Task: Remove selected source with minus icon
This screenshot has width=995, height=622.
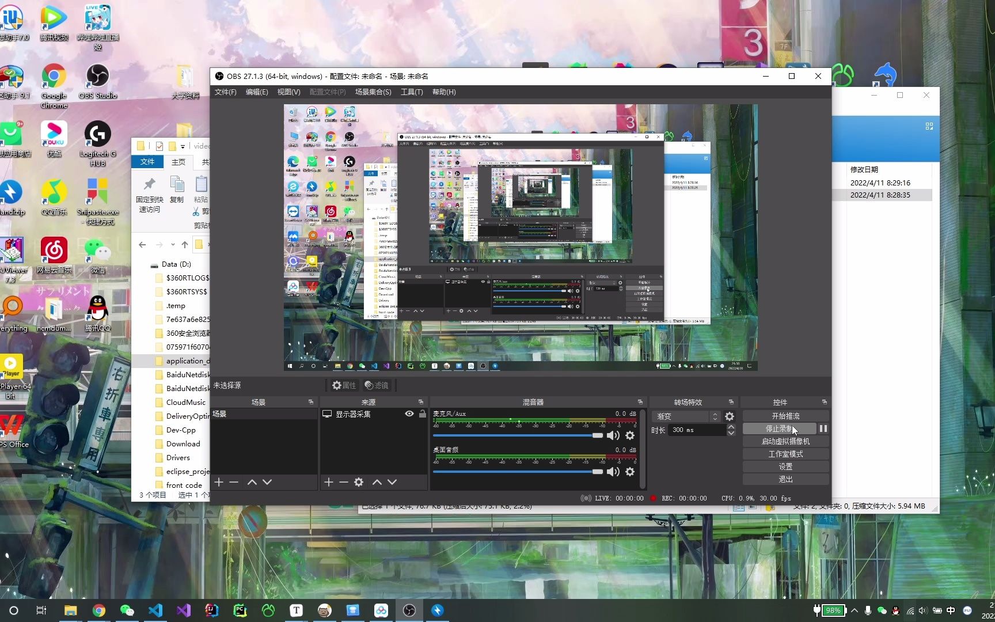Action: [344, 482]
